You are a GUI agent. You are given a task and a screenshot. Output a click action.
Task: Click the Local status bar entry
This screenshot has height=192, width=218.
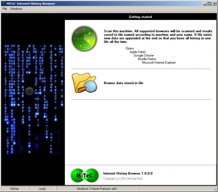pyautogui.click(x=42, y=189)
